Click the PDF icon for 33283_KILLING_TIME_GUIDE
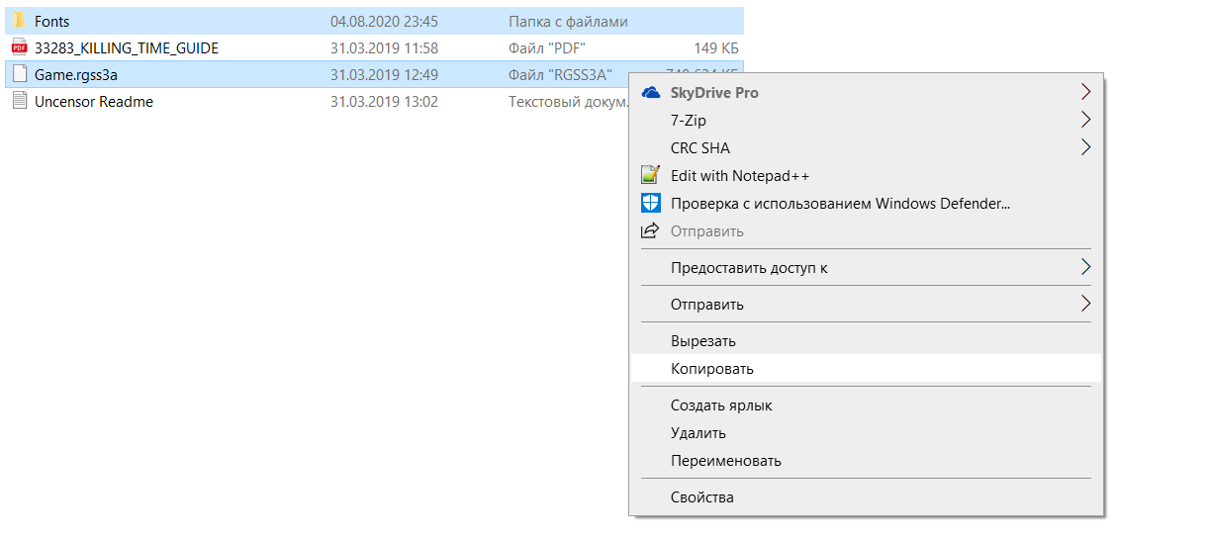The height and width of the screenshot is (540, 1207). 20,47
